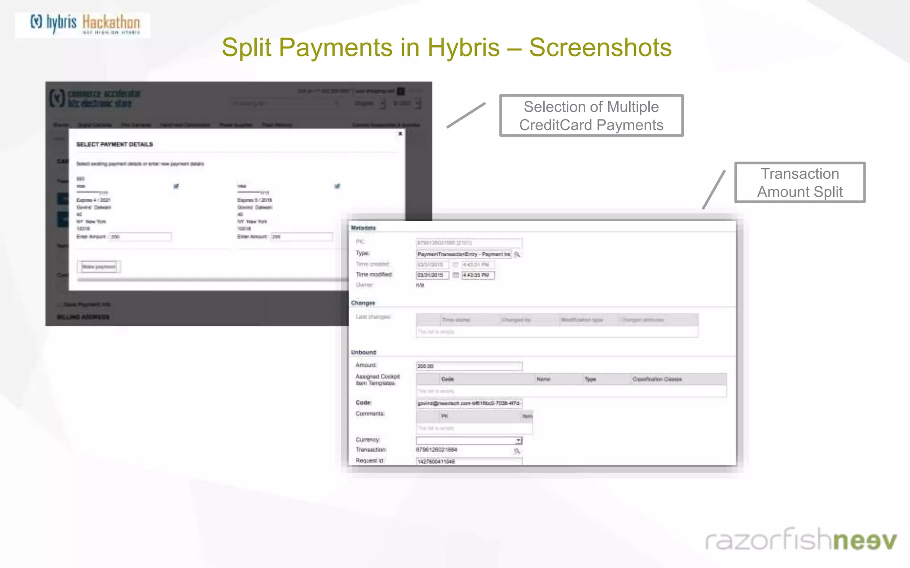Image resolution: width=910 pixels, height=568 pixels.
Task: Click the Type field showing PaymentTransactionEntry
Action: pyautogui.click(x=464, y=254)
